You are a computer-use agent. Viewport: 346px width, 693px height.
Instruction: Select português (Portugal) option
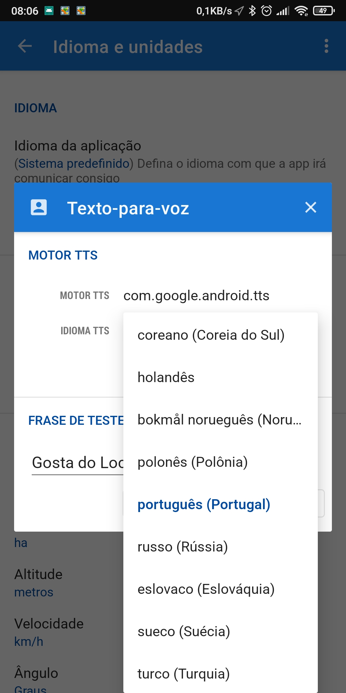(x=204, y=504)
